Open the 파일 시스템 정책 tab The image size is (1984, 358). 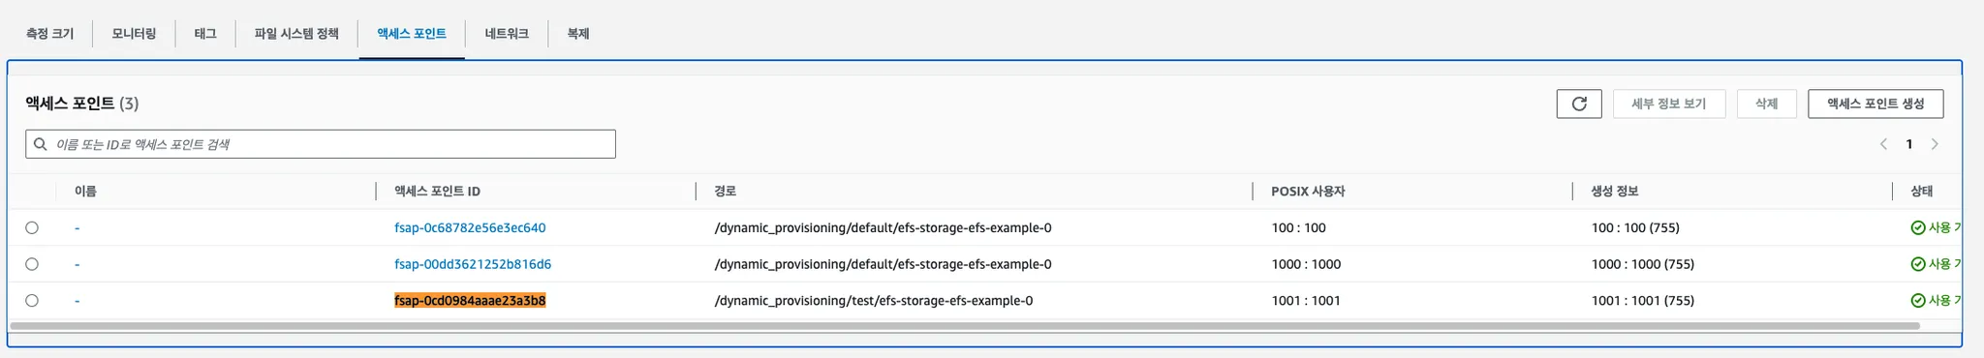[296, 34]
